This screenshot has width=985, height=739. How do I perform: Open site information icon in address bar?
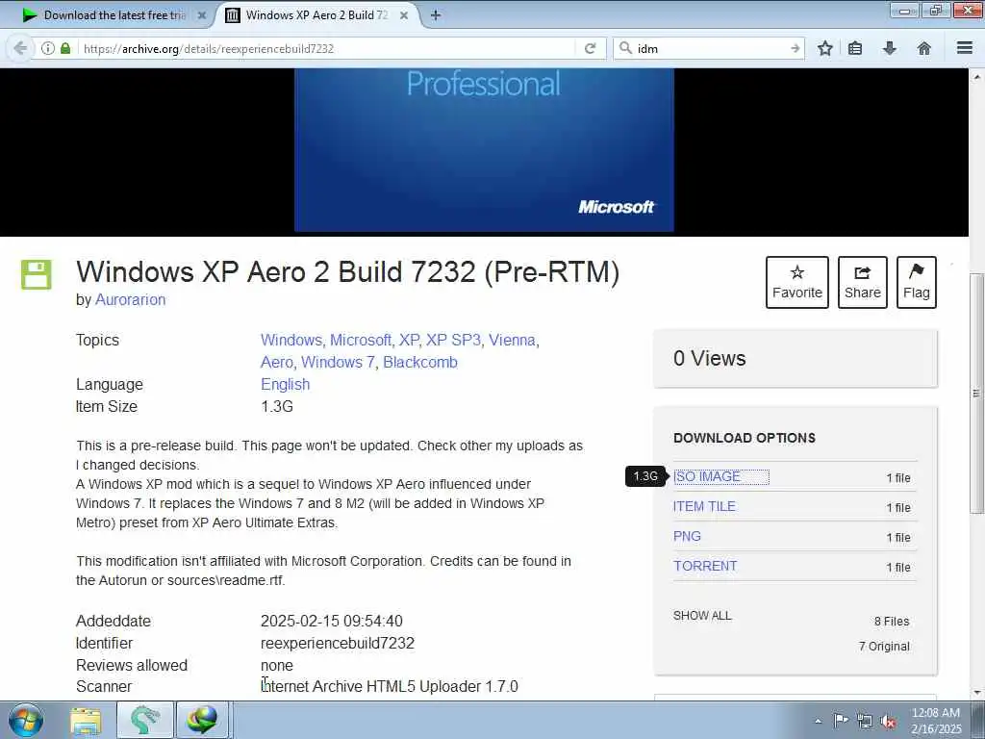pyautogui.click(x=48, y=48)
